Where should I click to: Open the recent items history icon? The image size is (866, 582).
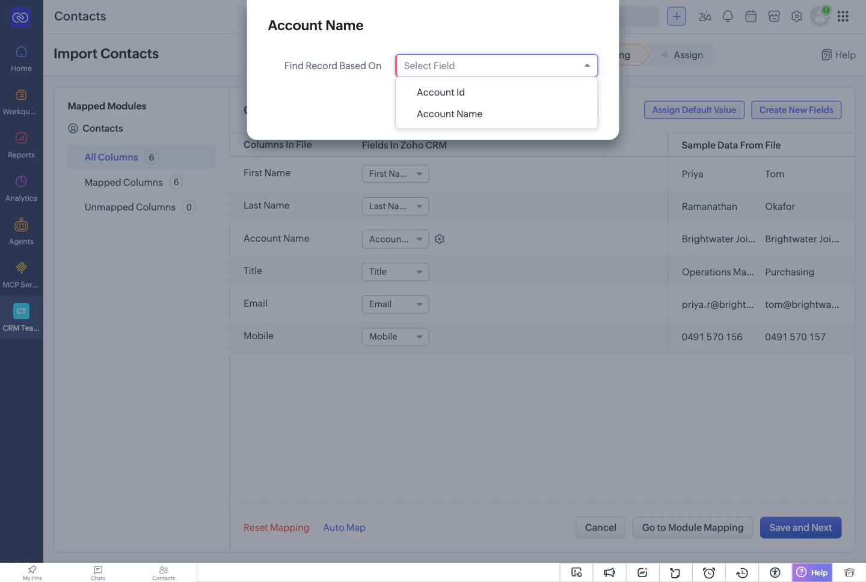742,572
